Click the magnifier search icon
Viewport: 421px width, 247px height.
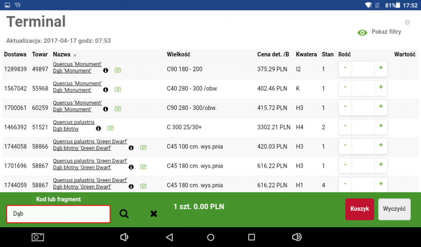click(x=124, y=214)
